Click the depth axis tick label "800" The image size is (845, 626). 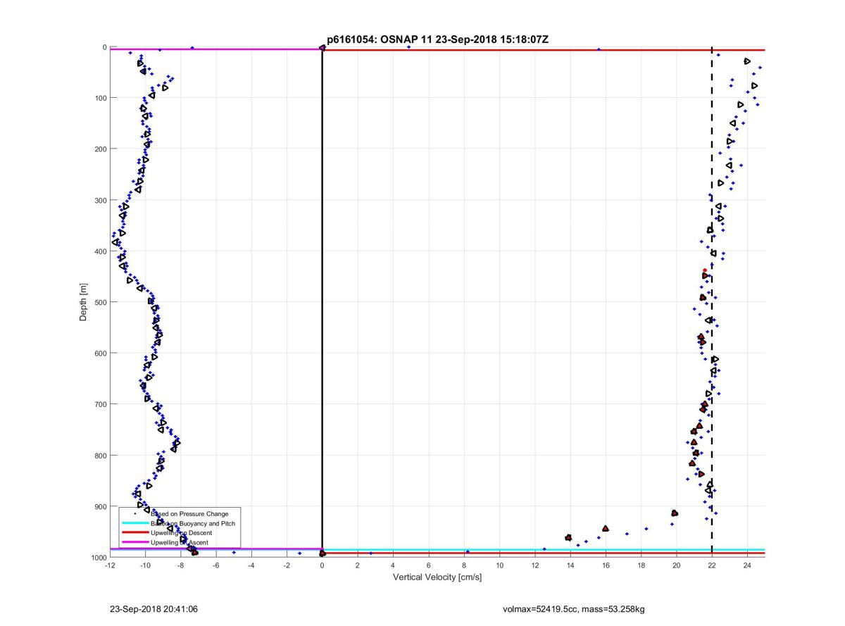tap(101, 456)
